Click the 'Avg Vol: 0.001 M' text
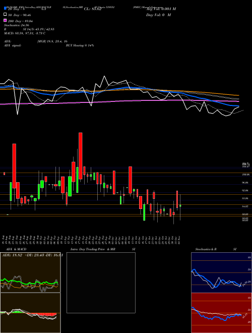Image resolution: width=252 pixels, height=333 pixels. tap(161, 9)
